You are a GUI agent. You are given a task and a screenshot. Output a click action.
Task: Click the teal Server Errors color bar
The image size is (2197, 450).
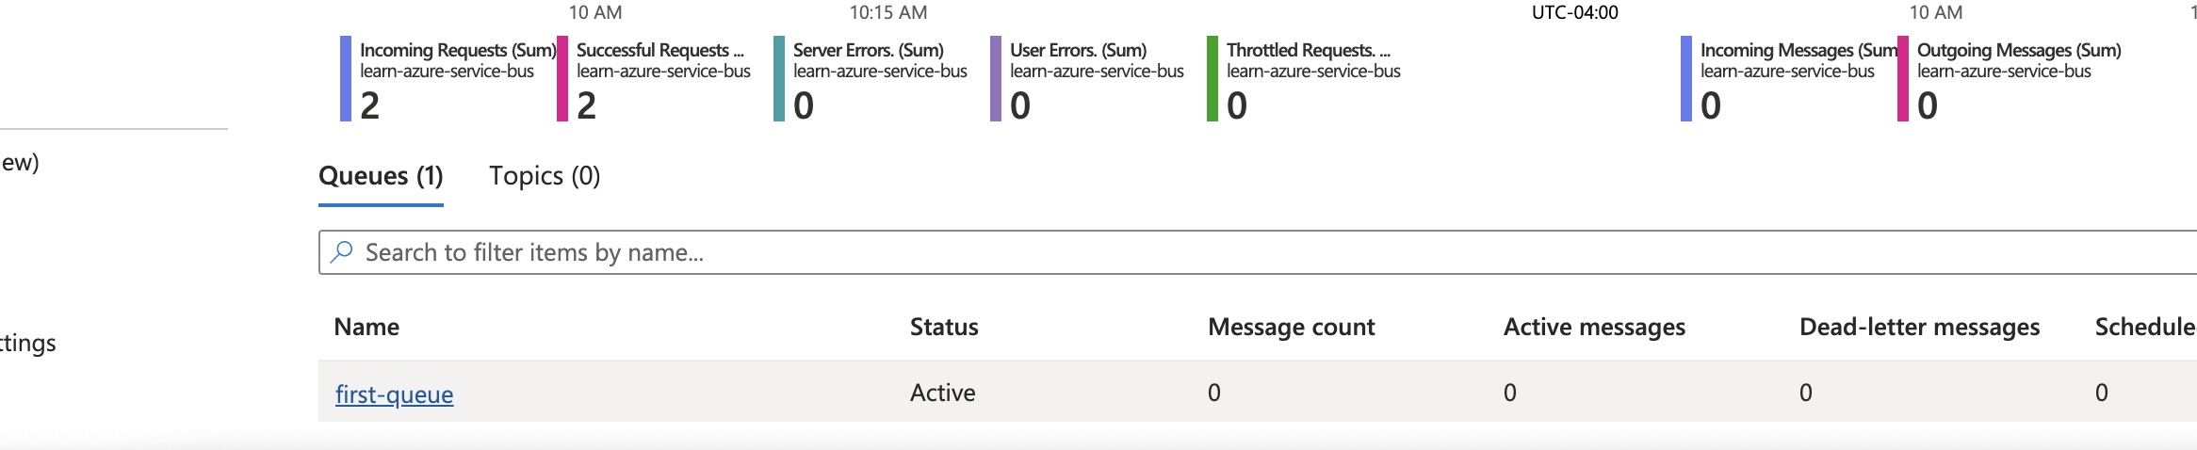(779, 79)
